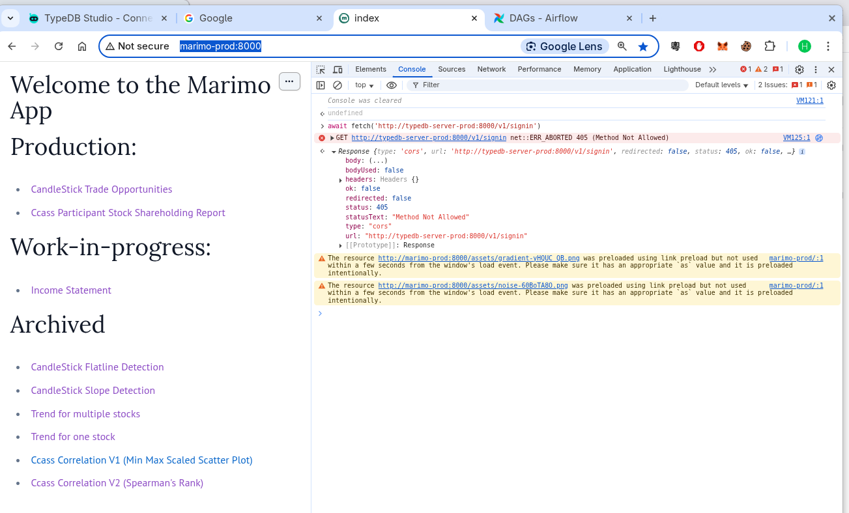Click the warning count triangle badge
The width and height of the screenshot is (849, 513).
[x=761, y=70]
